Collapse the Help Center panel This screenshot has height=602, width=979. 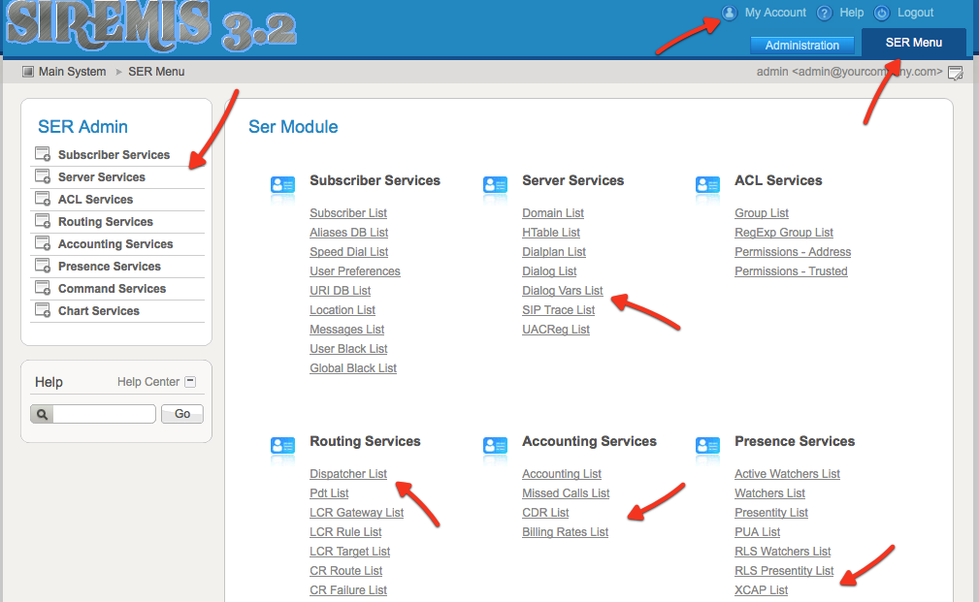(190, 382)
